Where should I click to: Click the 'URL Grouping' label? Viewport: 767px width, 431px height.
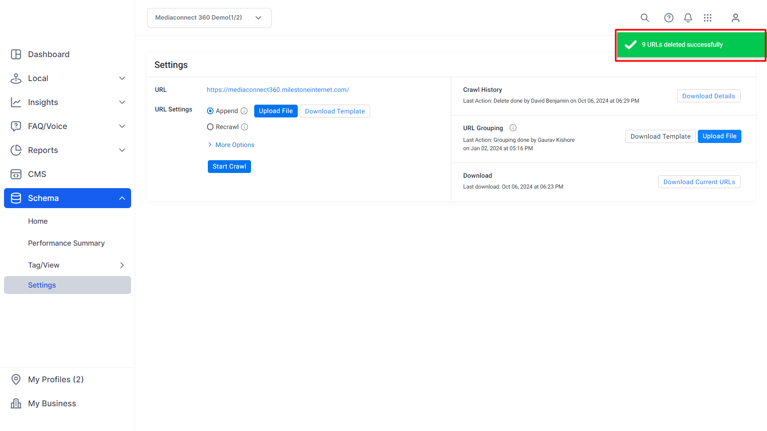click(x=483, y=128)
